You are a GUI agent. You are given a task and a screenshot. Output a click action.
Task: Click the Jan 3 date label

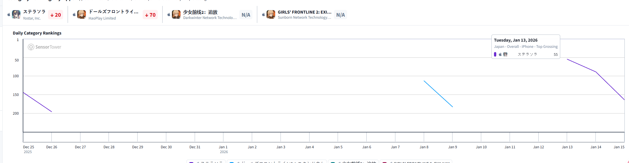(x=281, y=147)
